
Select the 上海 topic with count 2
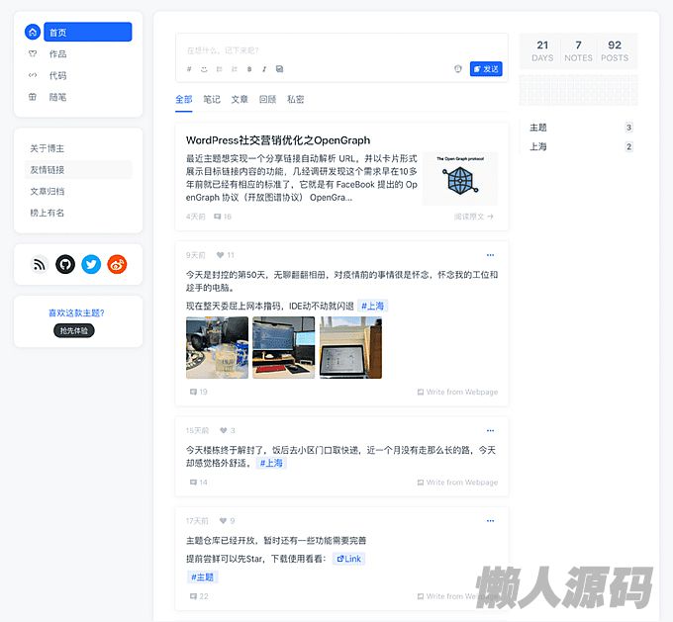pos(581,146)
